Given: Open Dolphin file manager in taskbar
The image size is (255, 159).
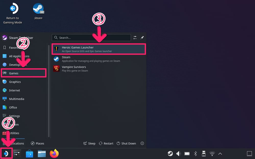Looking at the screenshot, I should point(42,153).
